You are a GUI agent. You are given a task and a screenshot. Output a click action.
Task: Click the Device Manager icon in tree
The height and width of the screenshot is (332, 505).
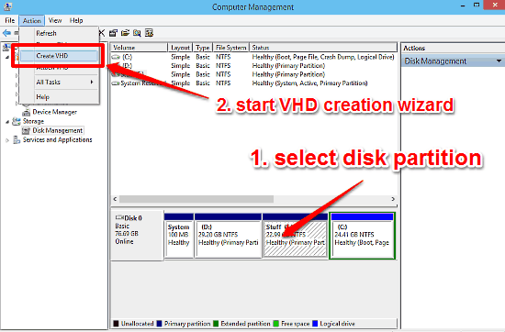coord(26,112)
